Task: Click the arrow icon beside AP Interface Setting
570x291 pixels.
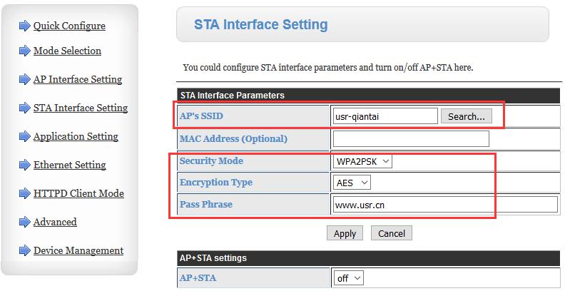Action: (25, 79)
